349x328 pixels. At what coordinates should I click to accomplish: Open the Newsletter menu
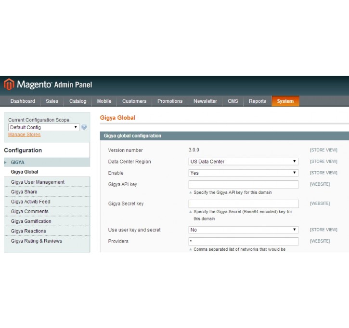(x=205, y=101)
